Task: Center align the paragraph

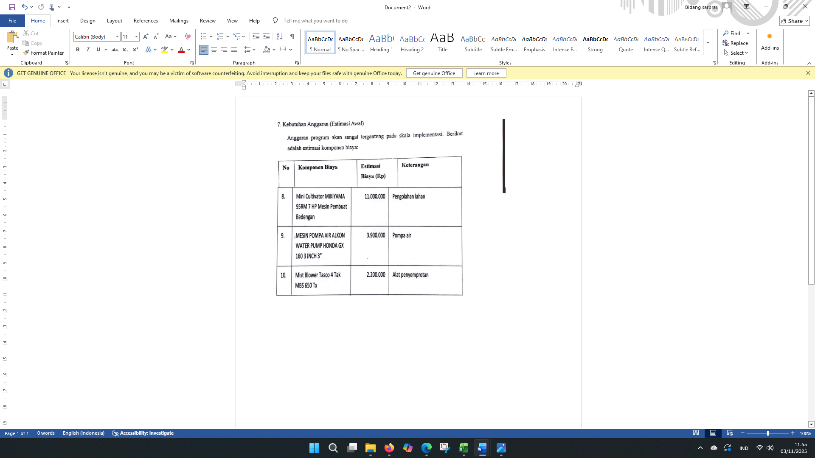Action: 214,50
